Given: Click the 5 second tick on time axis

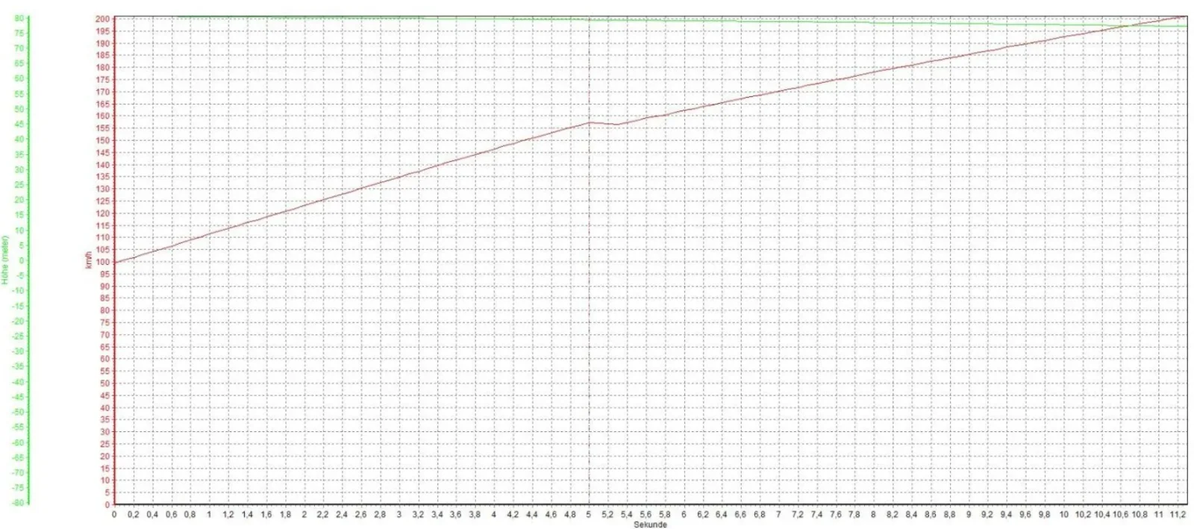Looking at the screenshot, I should [x=589, y=514].
